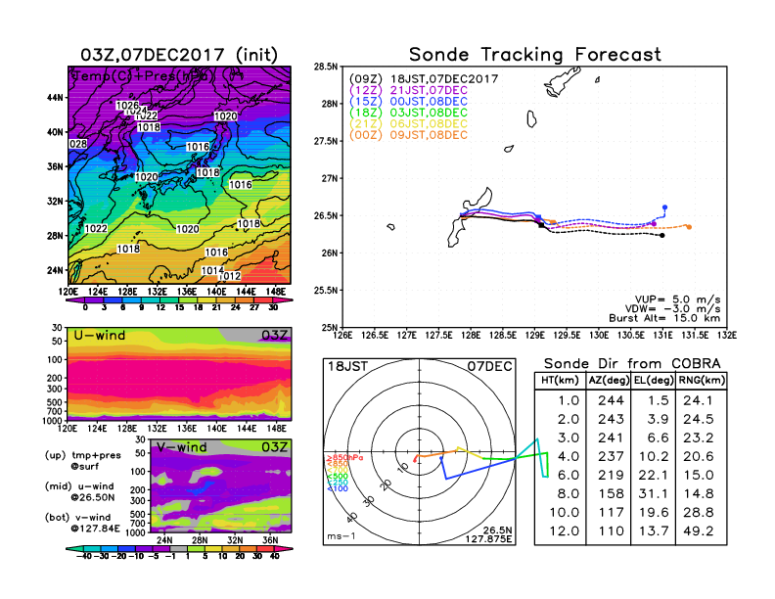The width and height of the screenshot is (775, 599).
Task: Select the '(09Z) 18JST,07DEC2017' legend entry
Action: [424, 78]
